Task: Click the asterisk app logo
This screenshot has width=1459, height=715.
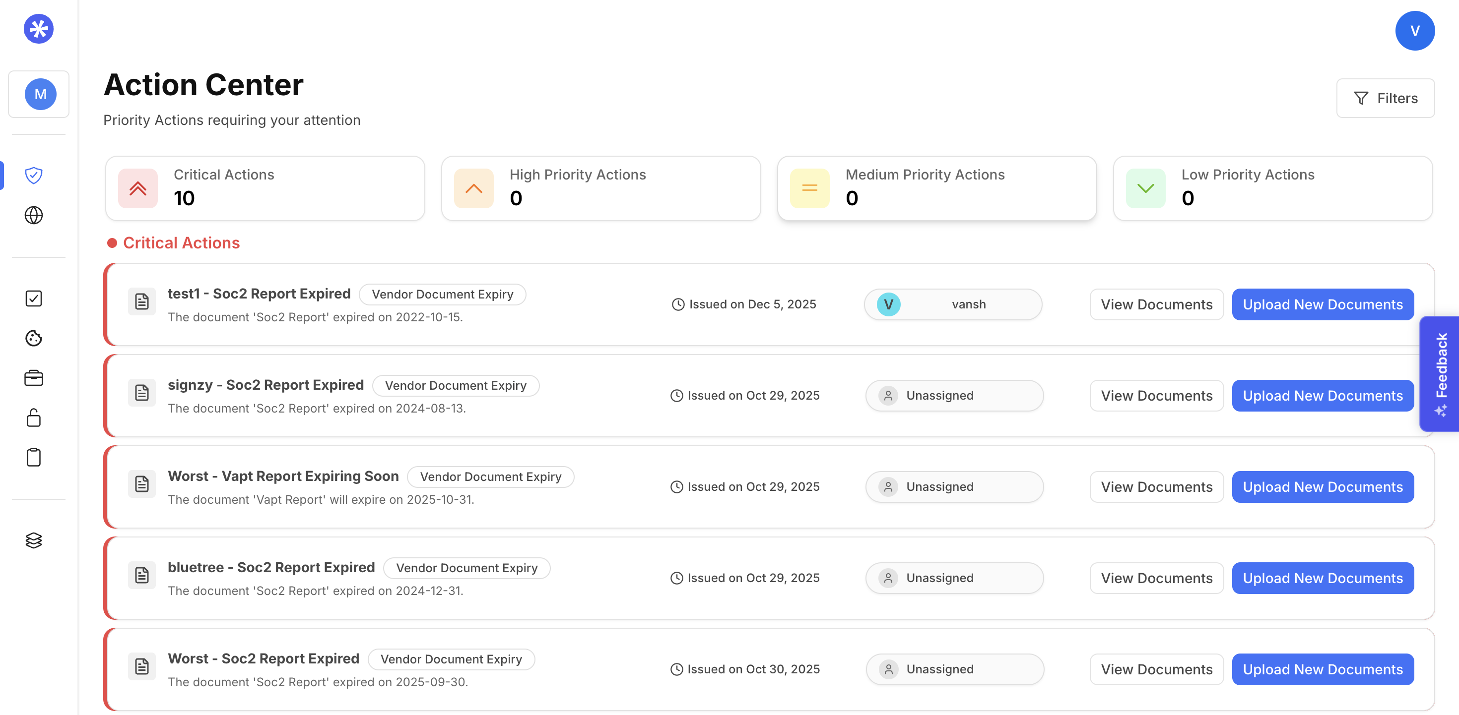Action: (39, 29)
